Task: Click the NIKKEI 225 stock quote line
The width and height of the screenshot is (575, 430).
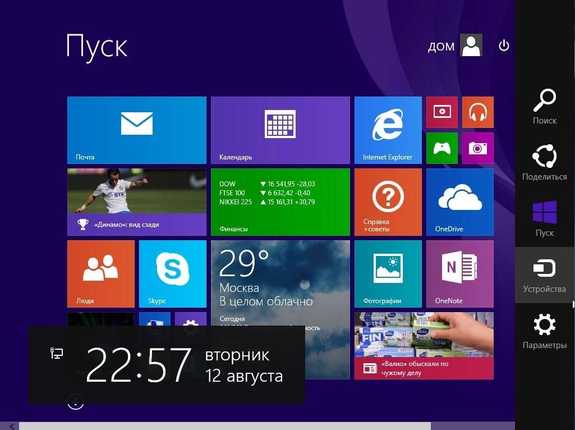Action: (267, 202)
